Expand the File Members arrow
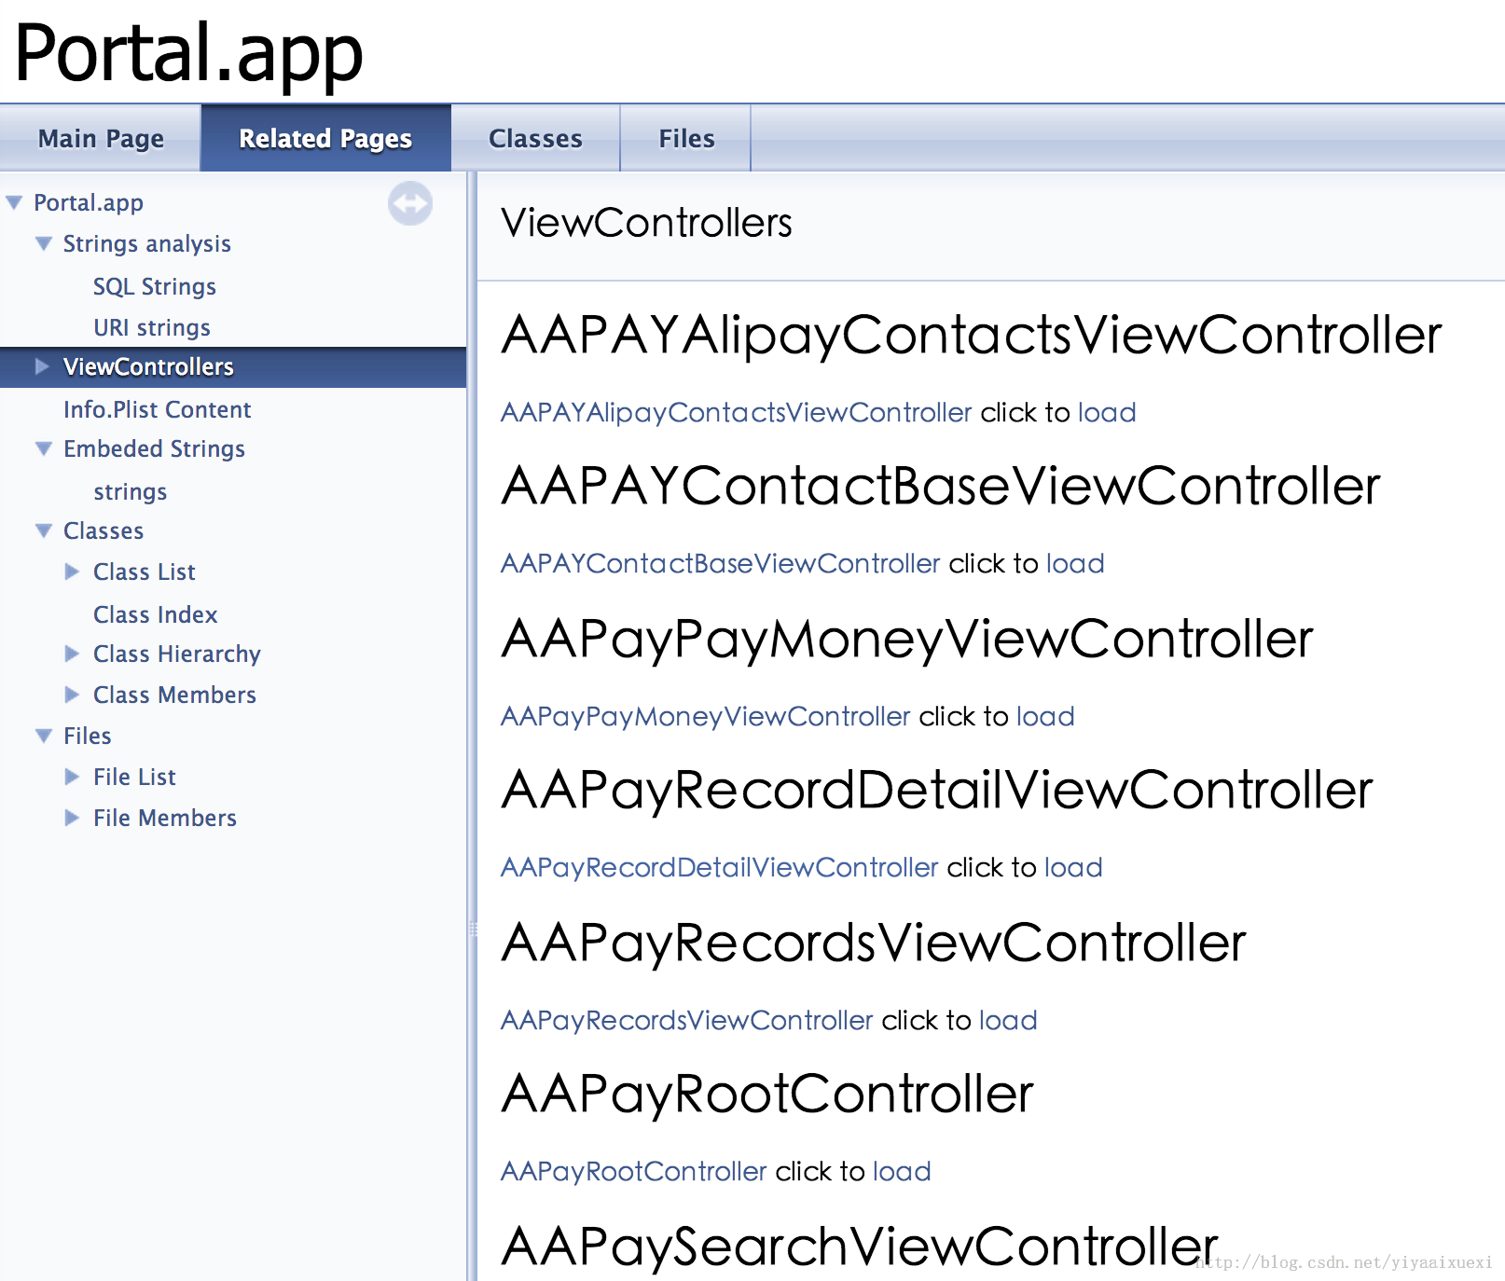Screen dimensions: 1505x1281 coord(72,818)
